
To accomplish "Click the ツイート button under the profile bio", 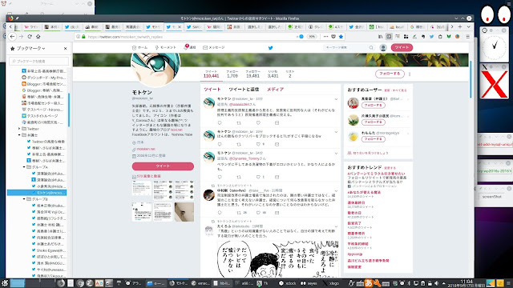I will point(163,166).
